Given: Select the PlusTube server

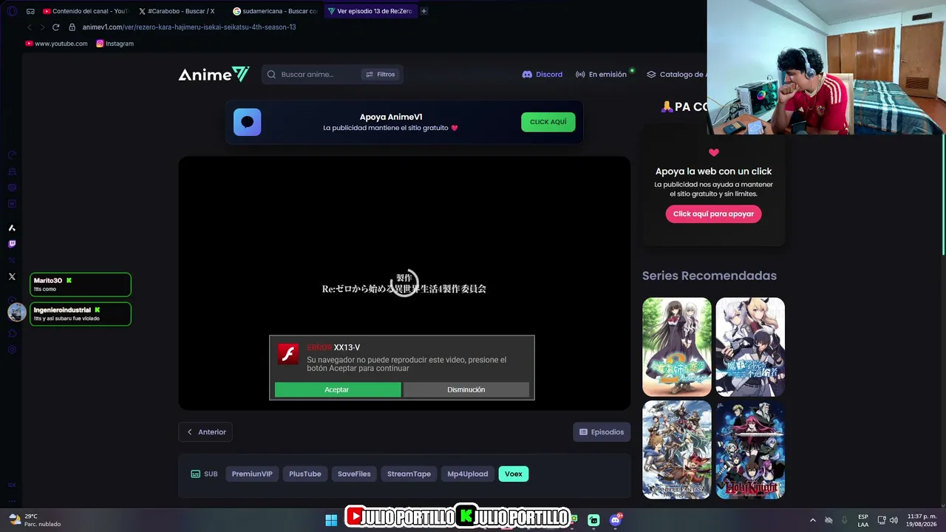Looking at the screenshot, I should click(x=305, y=474).
